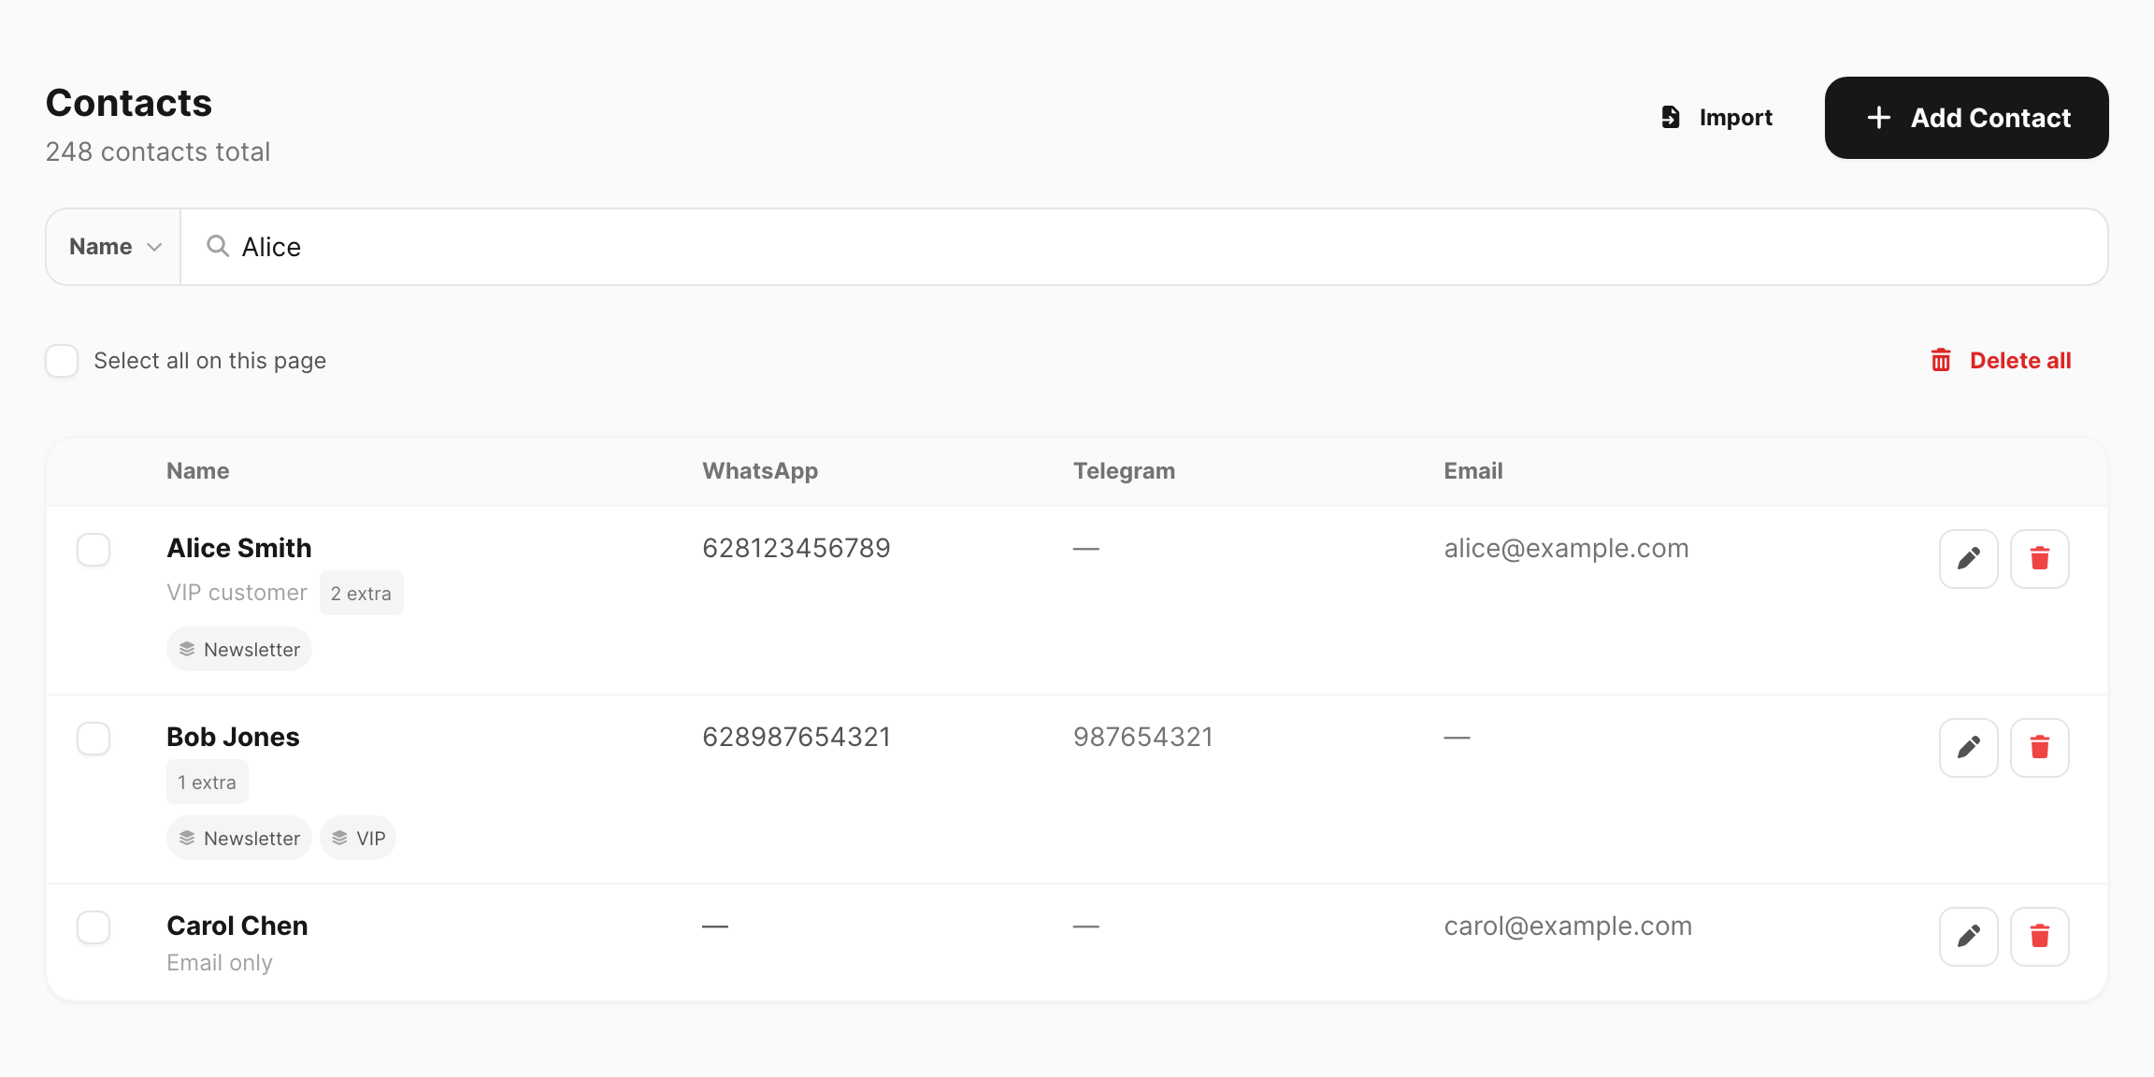Click the Email column header

point(1473,471)
